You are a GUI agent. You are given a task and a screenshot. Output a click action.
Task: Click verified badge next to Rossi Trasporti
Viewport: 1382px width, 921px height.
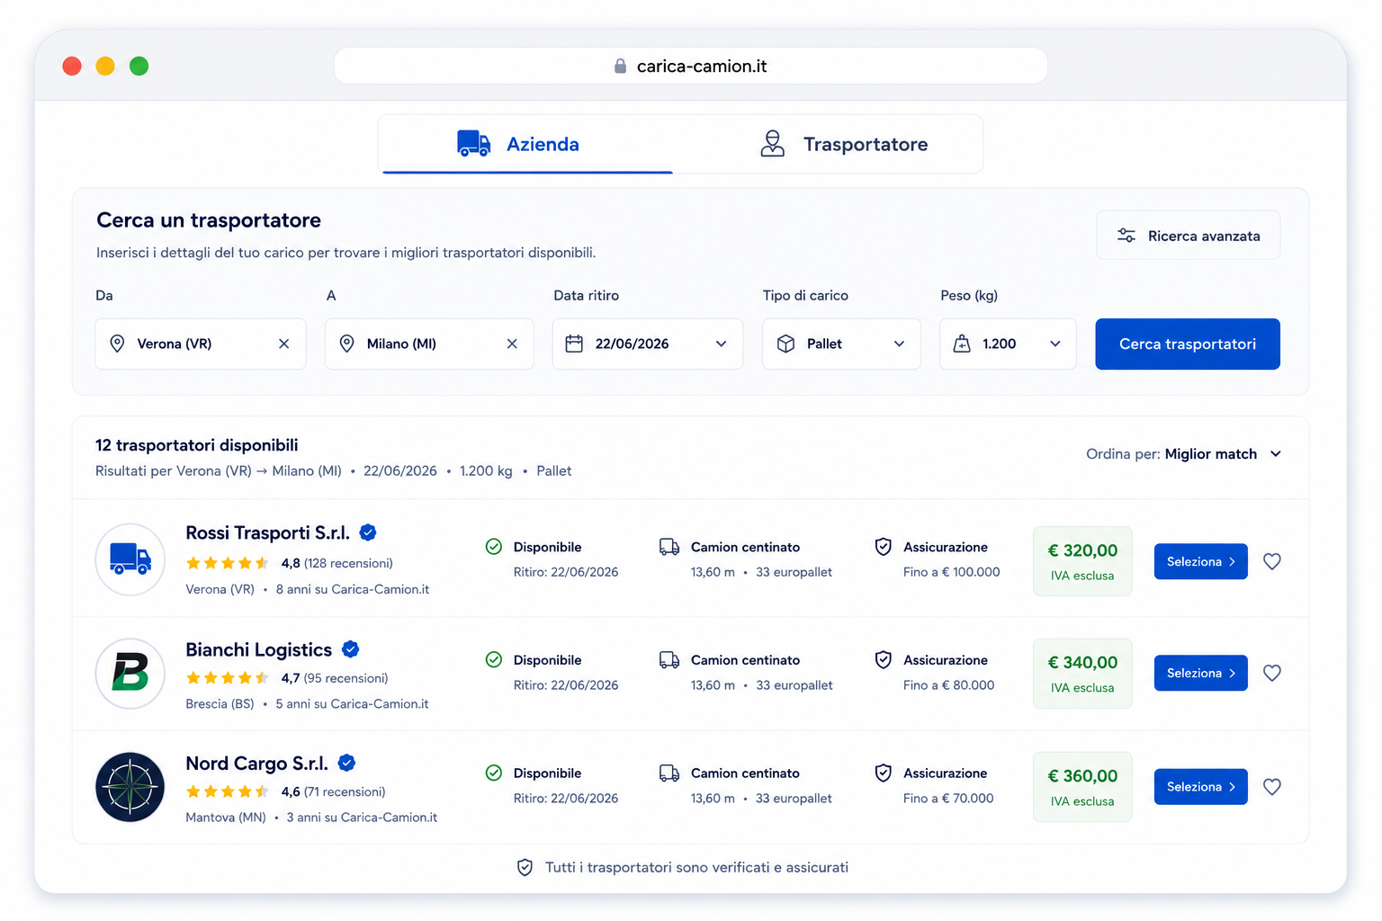click(368, 532)
